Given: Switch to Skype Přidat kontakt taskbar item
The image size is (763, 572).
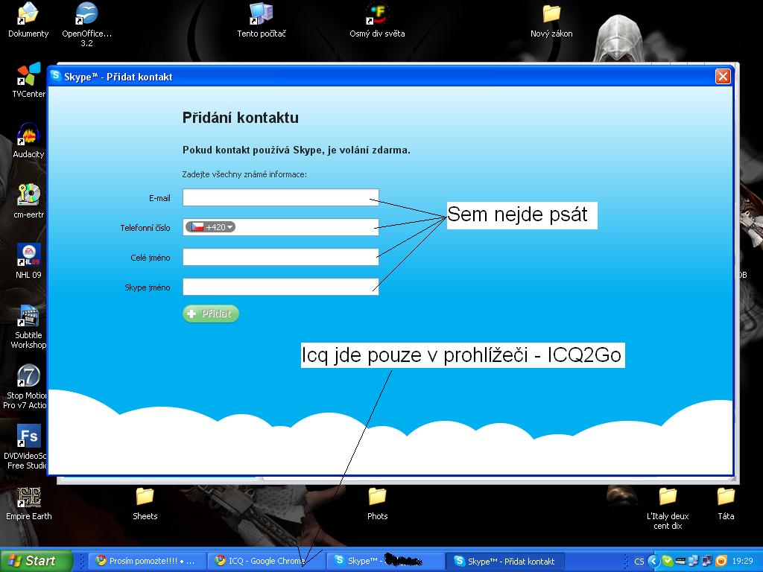Looking at the screenshot, I should point(505,561).
